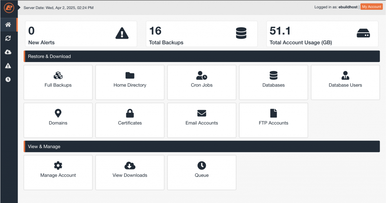This screenshot has width=386, height=203.
Task: Click the Cron Jobs user-clock icon
Action: point(202,75)
